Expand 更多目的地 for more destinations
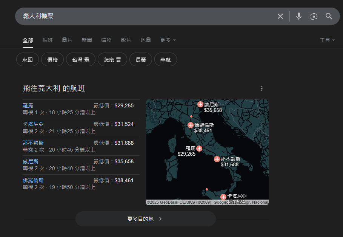 [x=146, y=219]
